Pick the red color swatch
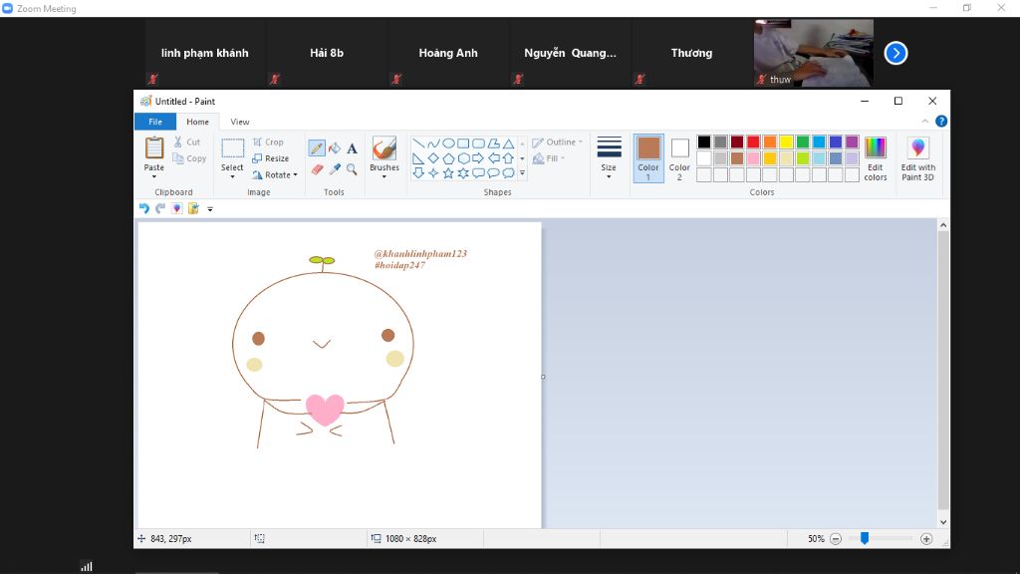Screen dimensions: 1020x574 [753, 142]
